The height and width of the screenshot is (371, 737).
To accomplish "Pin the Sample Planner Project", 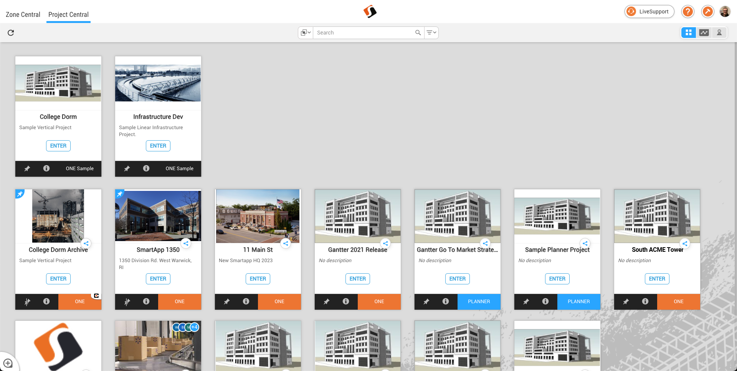I will 526,302.
